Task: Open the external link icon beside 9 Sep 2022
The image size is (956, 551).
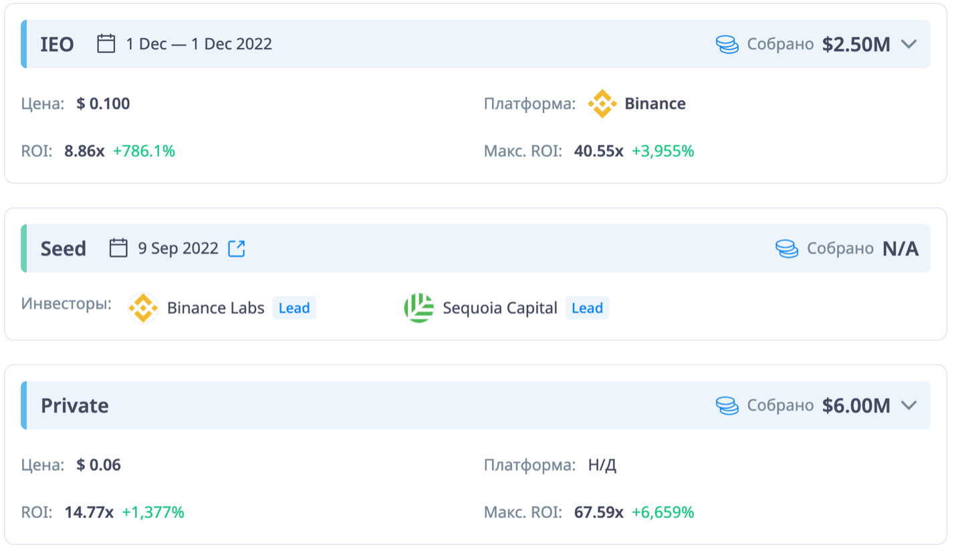Action: click(x=237, y=248)
